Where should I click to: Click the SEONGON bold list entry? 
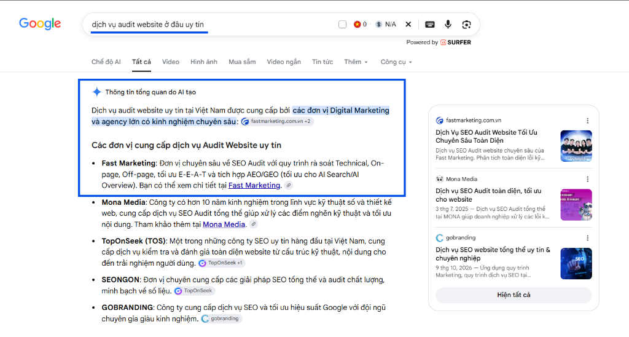tap(121, 280)
